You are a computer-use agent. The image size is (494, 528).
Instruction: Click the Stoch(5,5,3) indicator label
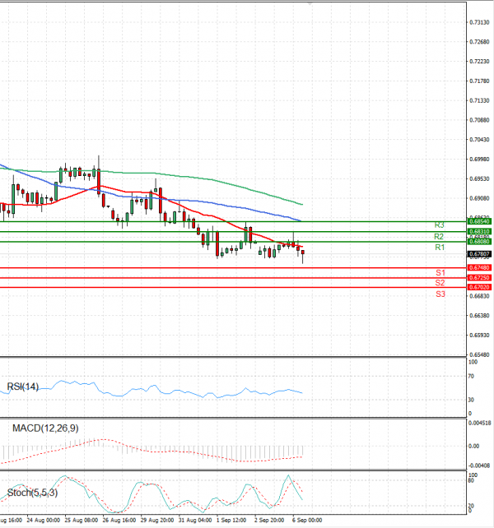click(x=32, y=493)
